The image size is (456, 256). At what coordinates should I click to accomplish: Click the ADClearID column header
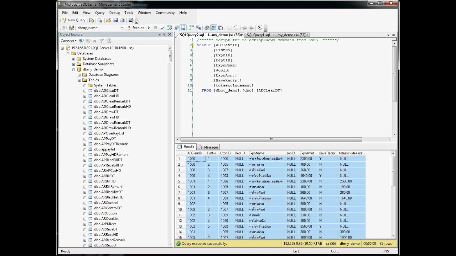pyautogui.click(x=196, y=153)
